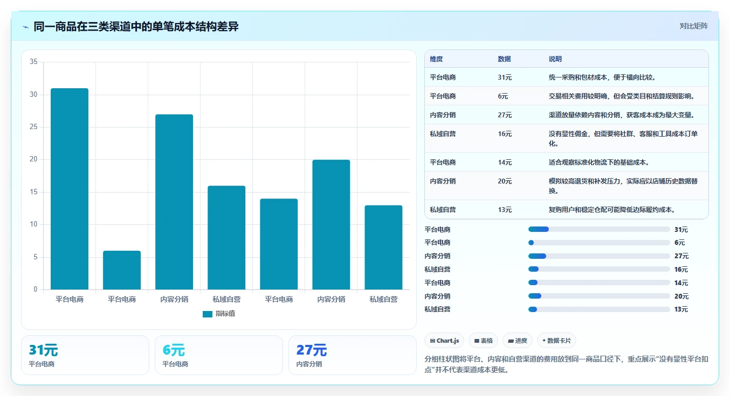Open the 对比矩阵 label in the header
Image resolution: width=730 pixels, height=396 pixels.
(693, 26)
